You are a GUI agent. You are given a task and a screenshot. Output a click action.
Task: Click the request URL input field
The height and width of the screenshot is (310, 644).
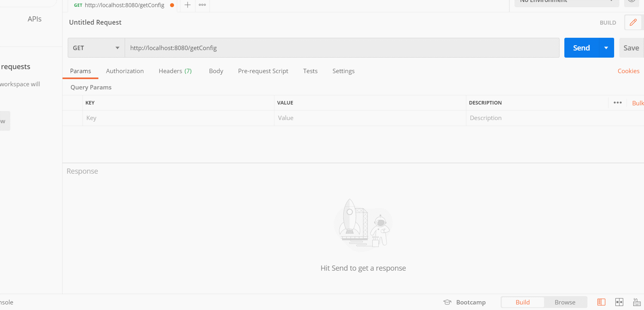[x=342, y=48]
